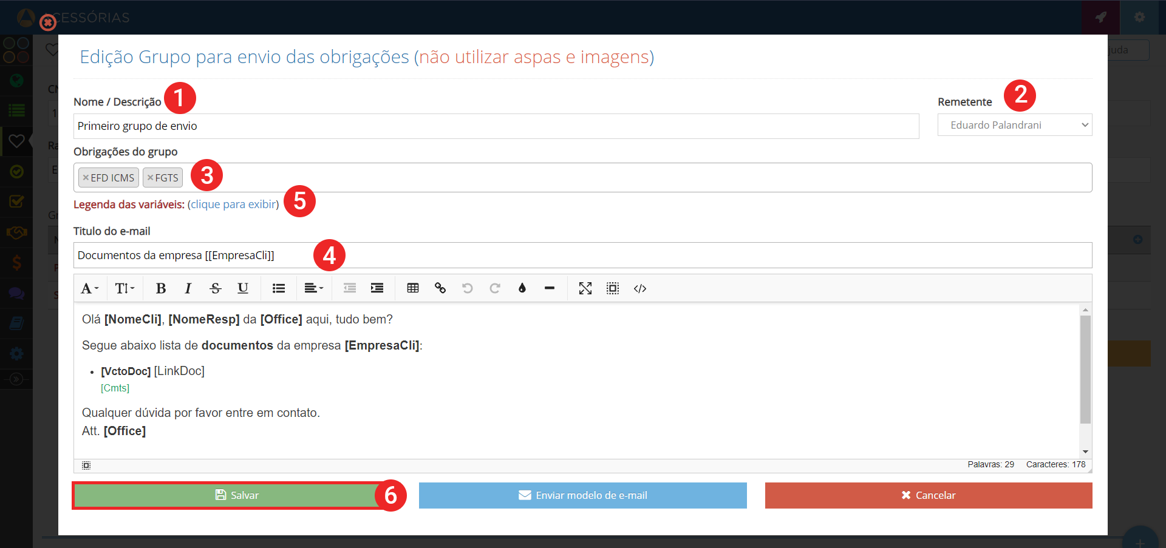This screenshot has width=1166, height=548.
Task: Open the text alignment dropdown
Action: pyautogui.click(x=313, y=288)
